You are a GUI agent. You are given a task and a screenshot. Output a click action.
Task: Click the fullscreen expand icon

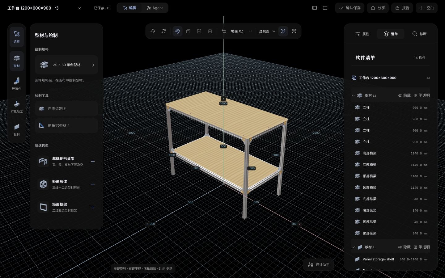tap(294, 31)
